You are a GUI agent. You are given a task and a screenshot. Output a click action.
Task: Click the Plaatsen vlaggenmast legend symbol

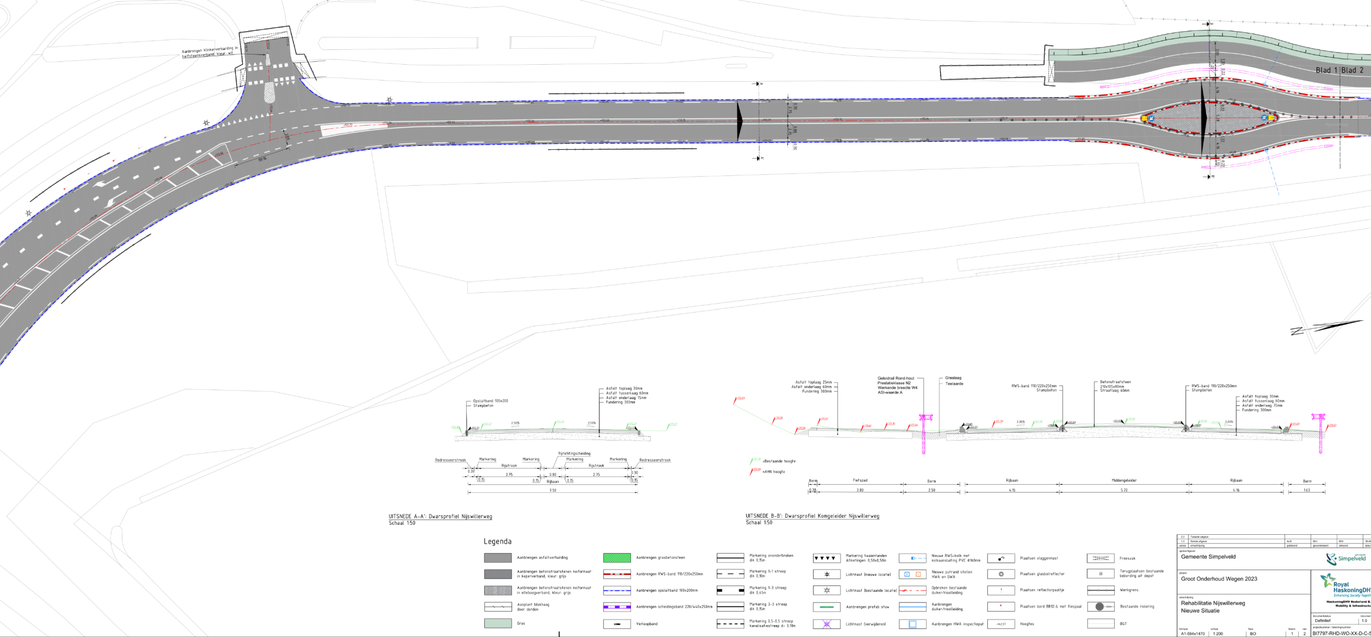tap(1001, 559)
